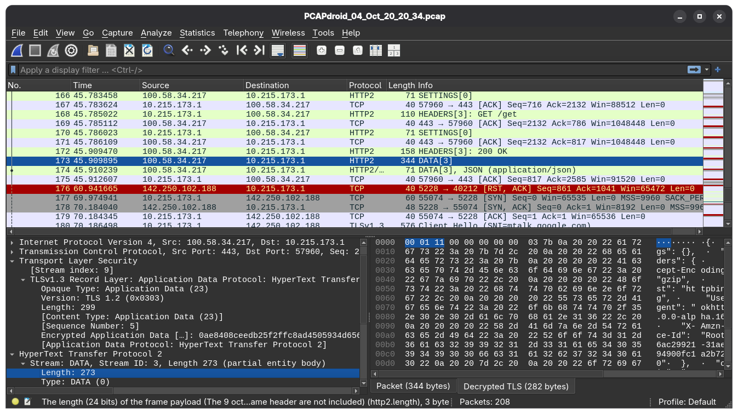Viewport: 738px width, 414px height.
Task: Open the File menu
Action: tap(18, 33)
